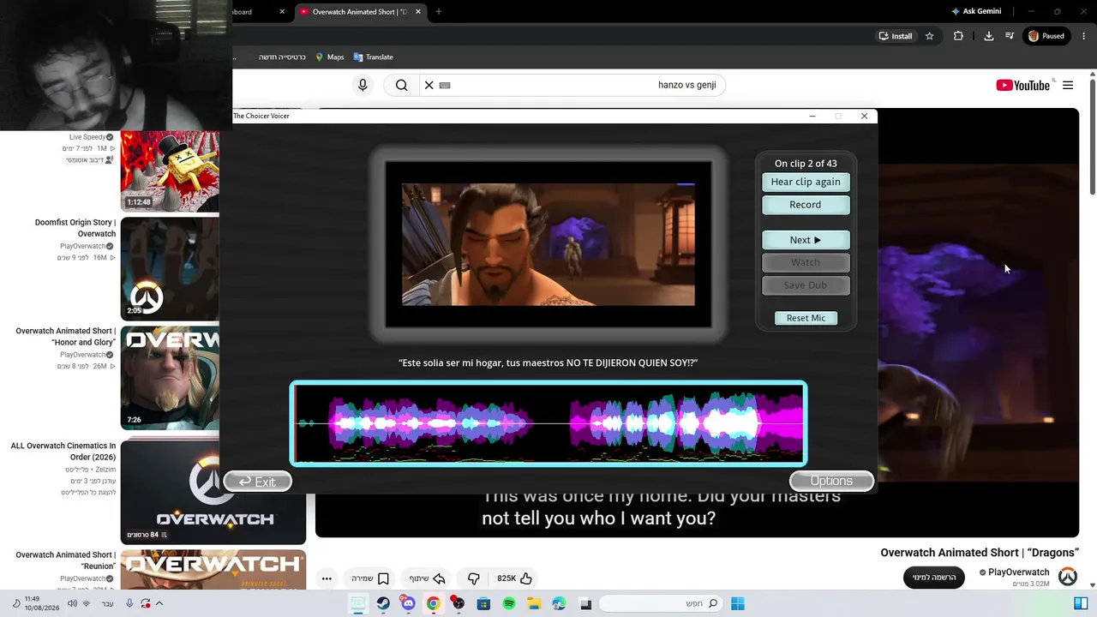Open a new Chrome tab
The width and height of the screenshot is (1097, 617).
tap(438, 12)
